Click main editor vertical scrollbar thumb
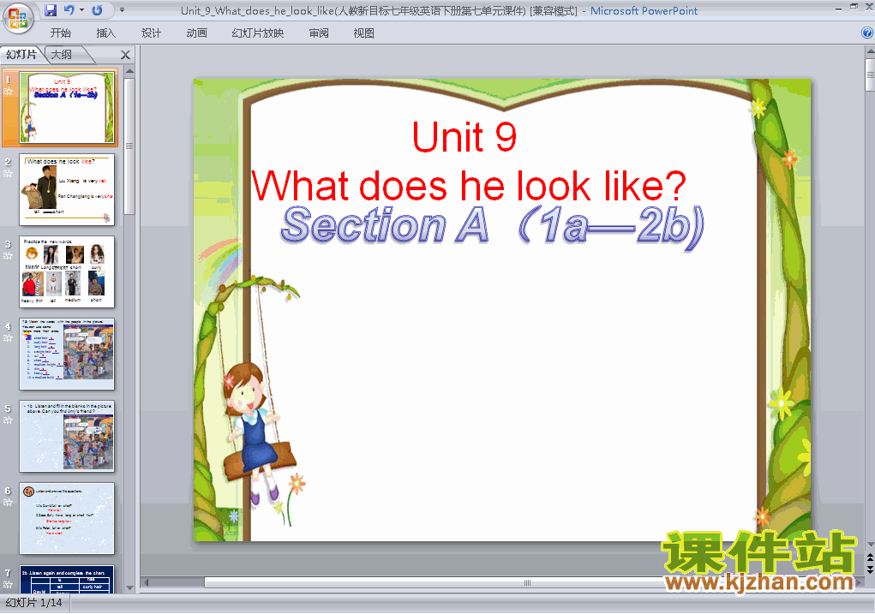 pos(870,75)
